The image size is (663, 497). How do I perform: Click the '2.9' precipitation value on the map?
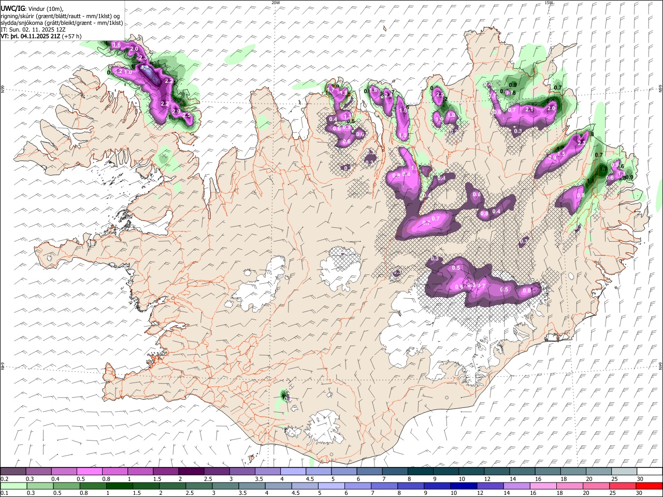coord(176,112)
